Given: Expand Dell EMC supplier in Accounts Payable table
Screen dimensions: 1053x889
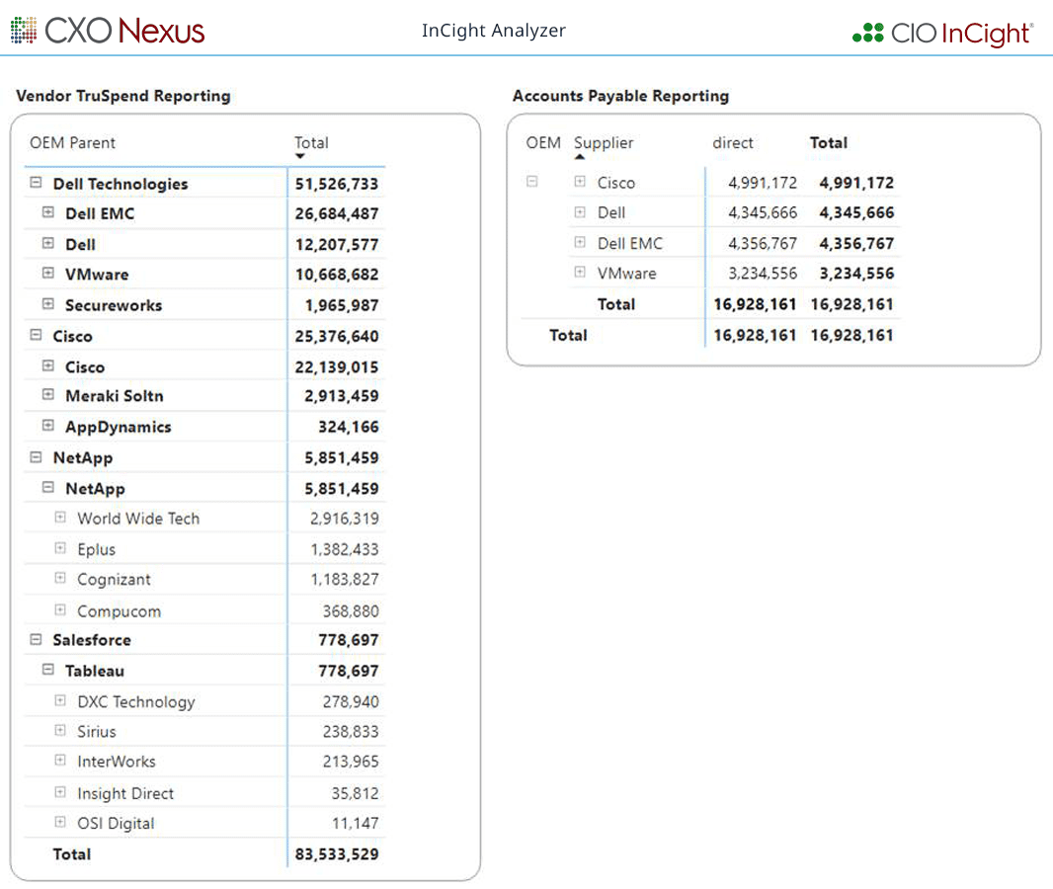Looking at the screenshot, I should 580,242.
